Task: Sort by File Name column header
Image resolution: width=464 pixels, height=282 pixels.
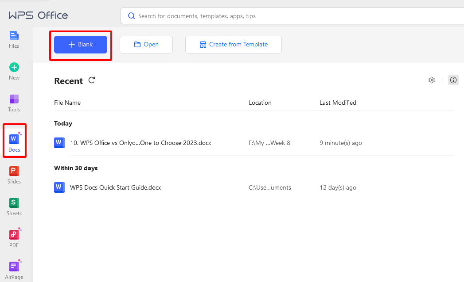Action: click(67, 103)
